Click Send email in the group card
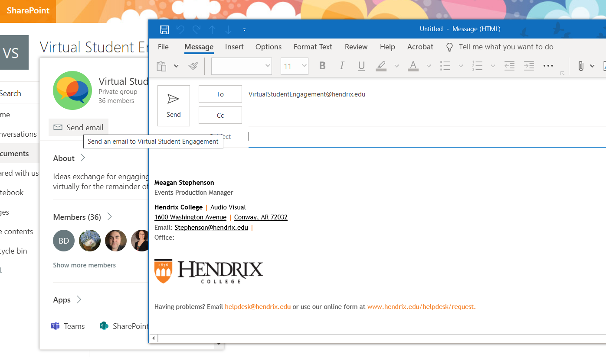The image size is (606, 357). [x=79, y=127]
